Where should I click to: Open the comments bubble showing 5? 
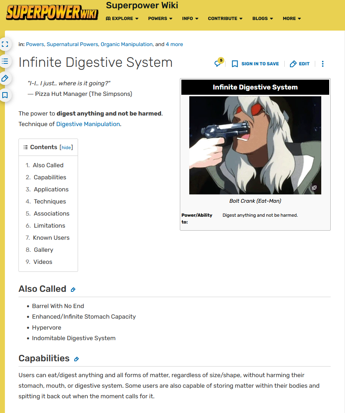click(x=218, y=63)
